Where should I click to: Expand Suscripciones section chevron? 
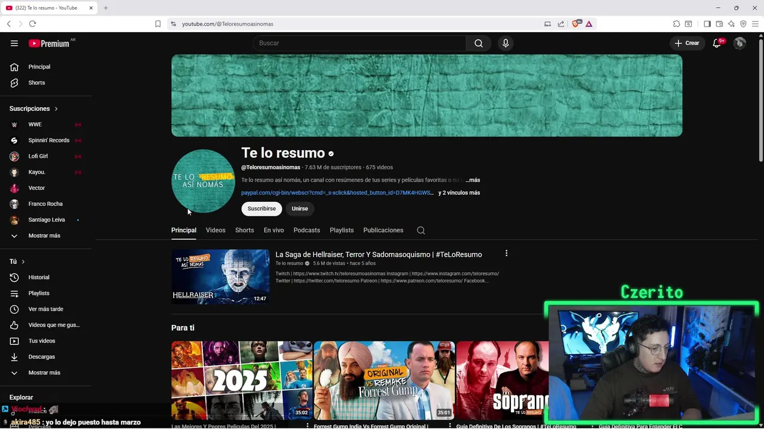tap(56, 108)
